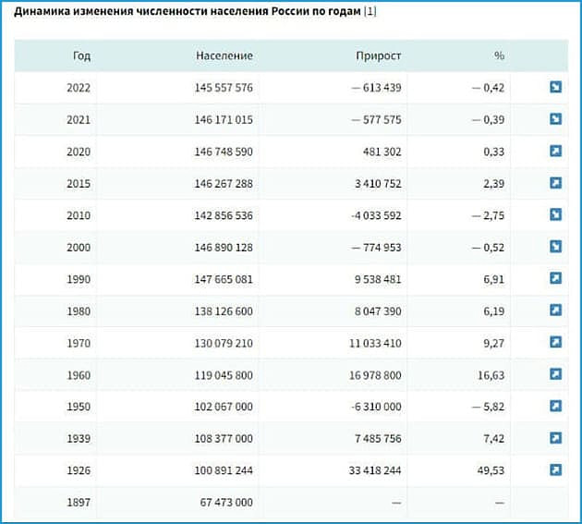Click population value 142 856 536
This screenshot has height=524, width=582.
[x=224, y=215]
